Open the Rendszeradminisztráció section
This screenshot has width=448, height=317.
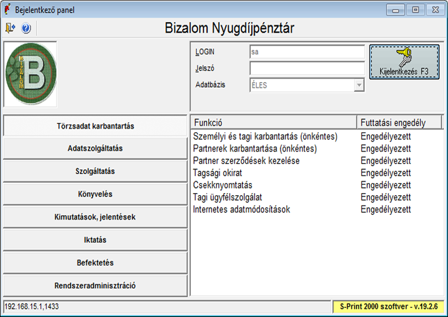[95, 285]
